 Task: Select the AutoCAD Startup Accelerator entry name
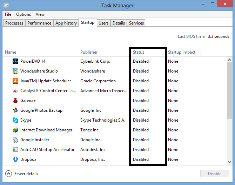pyautogui.click(x=47, y=150)
